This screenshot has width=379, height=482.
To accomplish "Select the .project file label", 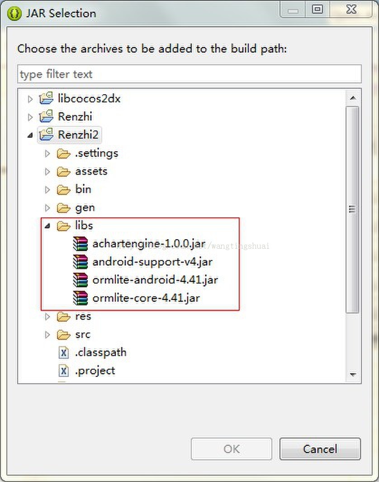I will 95,371.
